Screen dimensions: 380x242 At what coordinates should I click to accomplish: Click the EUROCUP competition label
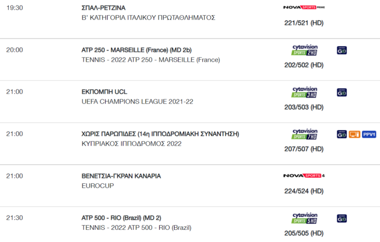pyautogui.click(x=98, y=186)
